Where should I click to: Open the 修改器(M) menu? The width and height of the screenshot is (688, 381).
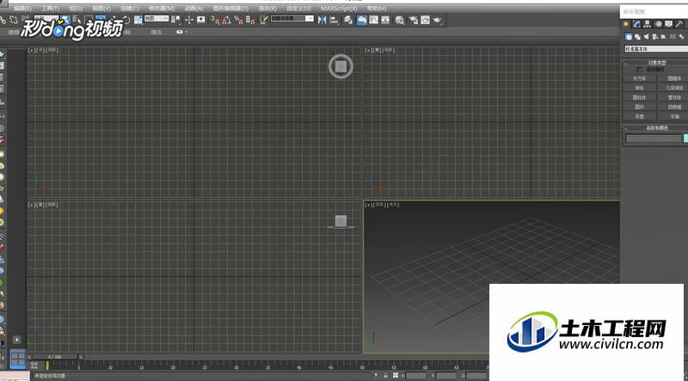pyautogui.click(x=162, y=9)
